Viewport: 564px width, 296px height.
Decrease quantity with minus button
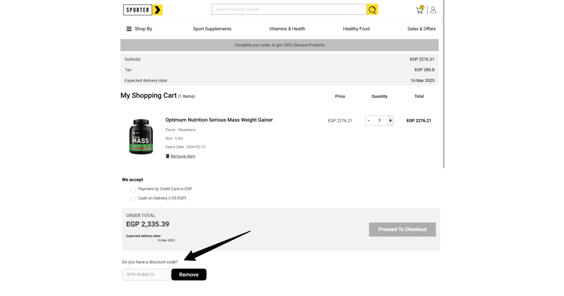[369, 120]
